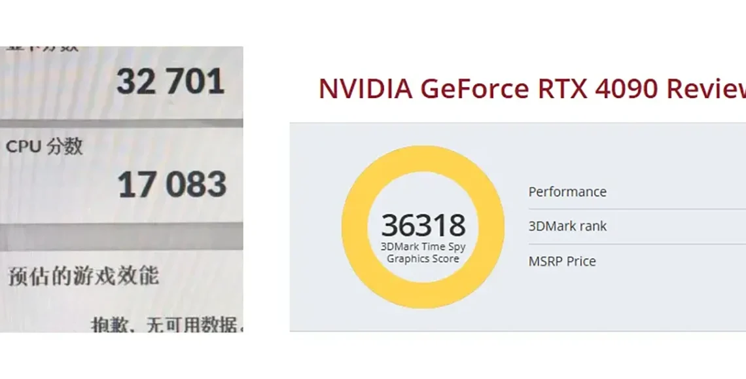Click the '3DMark Time Spy' caption line
The width and height of the screenshot is (746, 379).
click(423, 247)
